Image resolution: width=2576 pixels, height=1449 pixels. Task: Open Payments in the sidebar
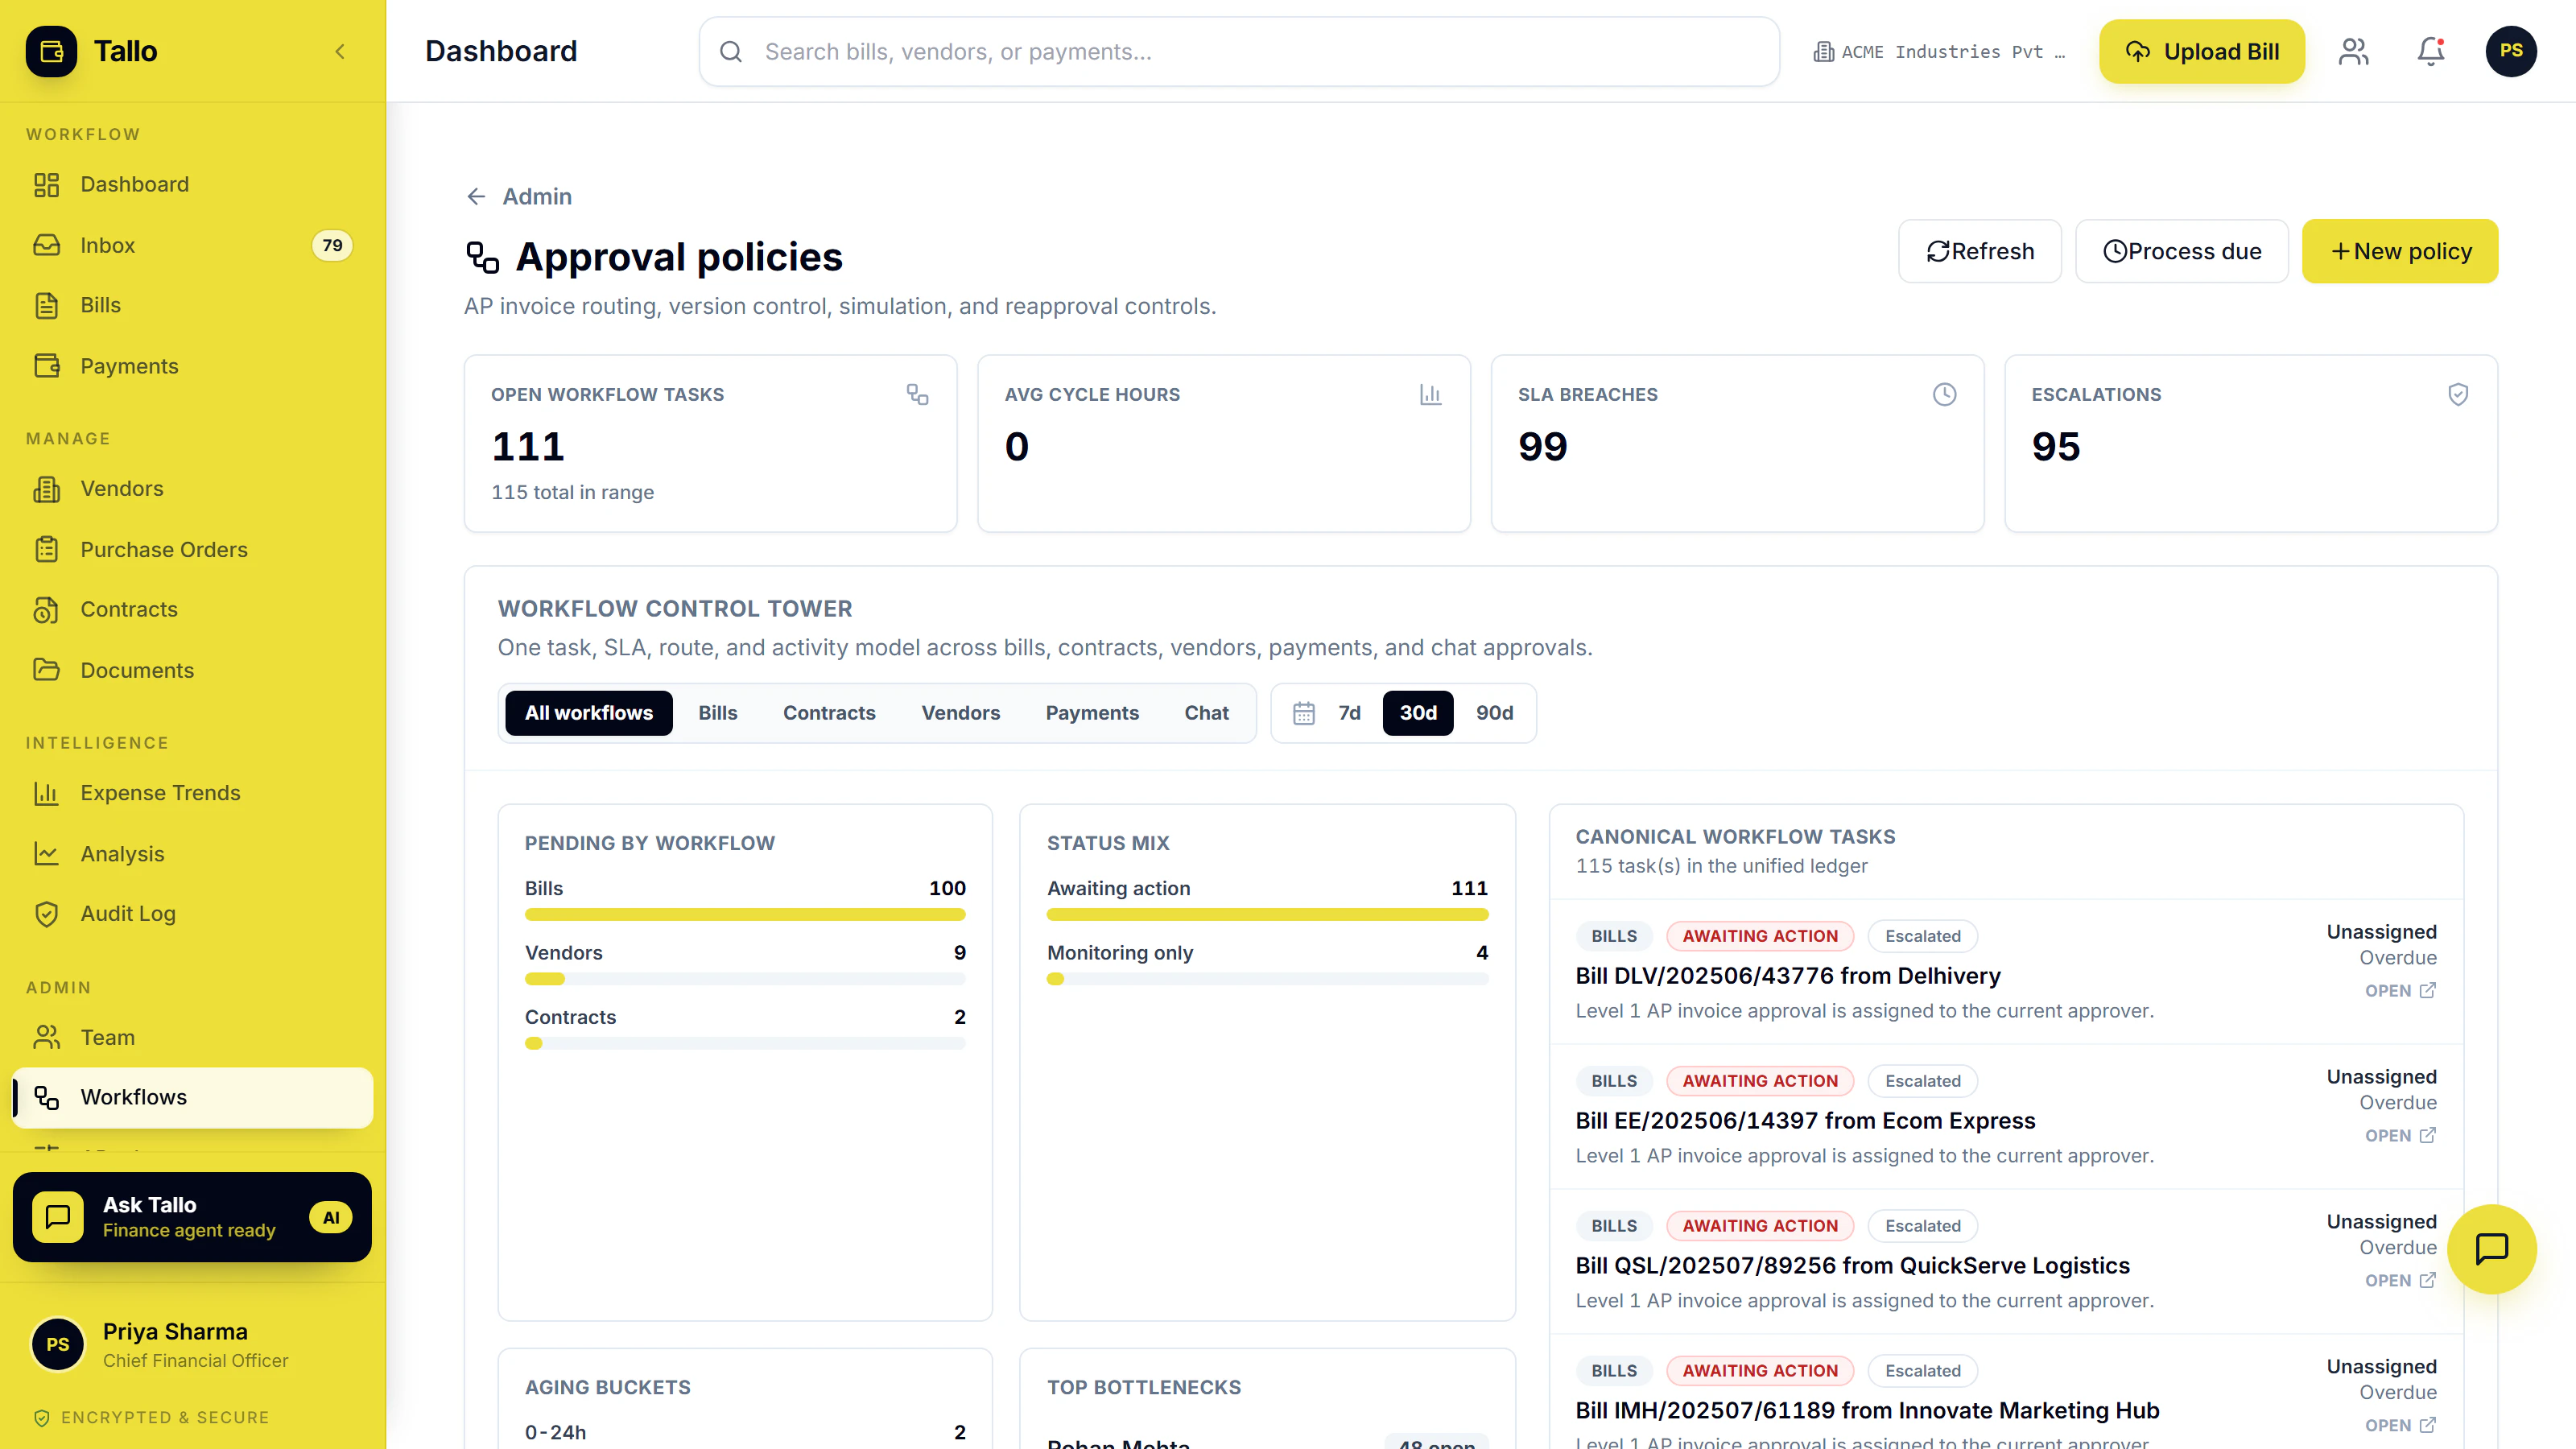point(192,366)
